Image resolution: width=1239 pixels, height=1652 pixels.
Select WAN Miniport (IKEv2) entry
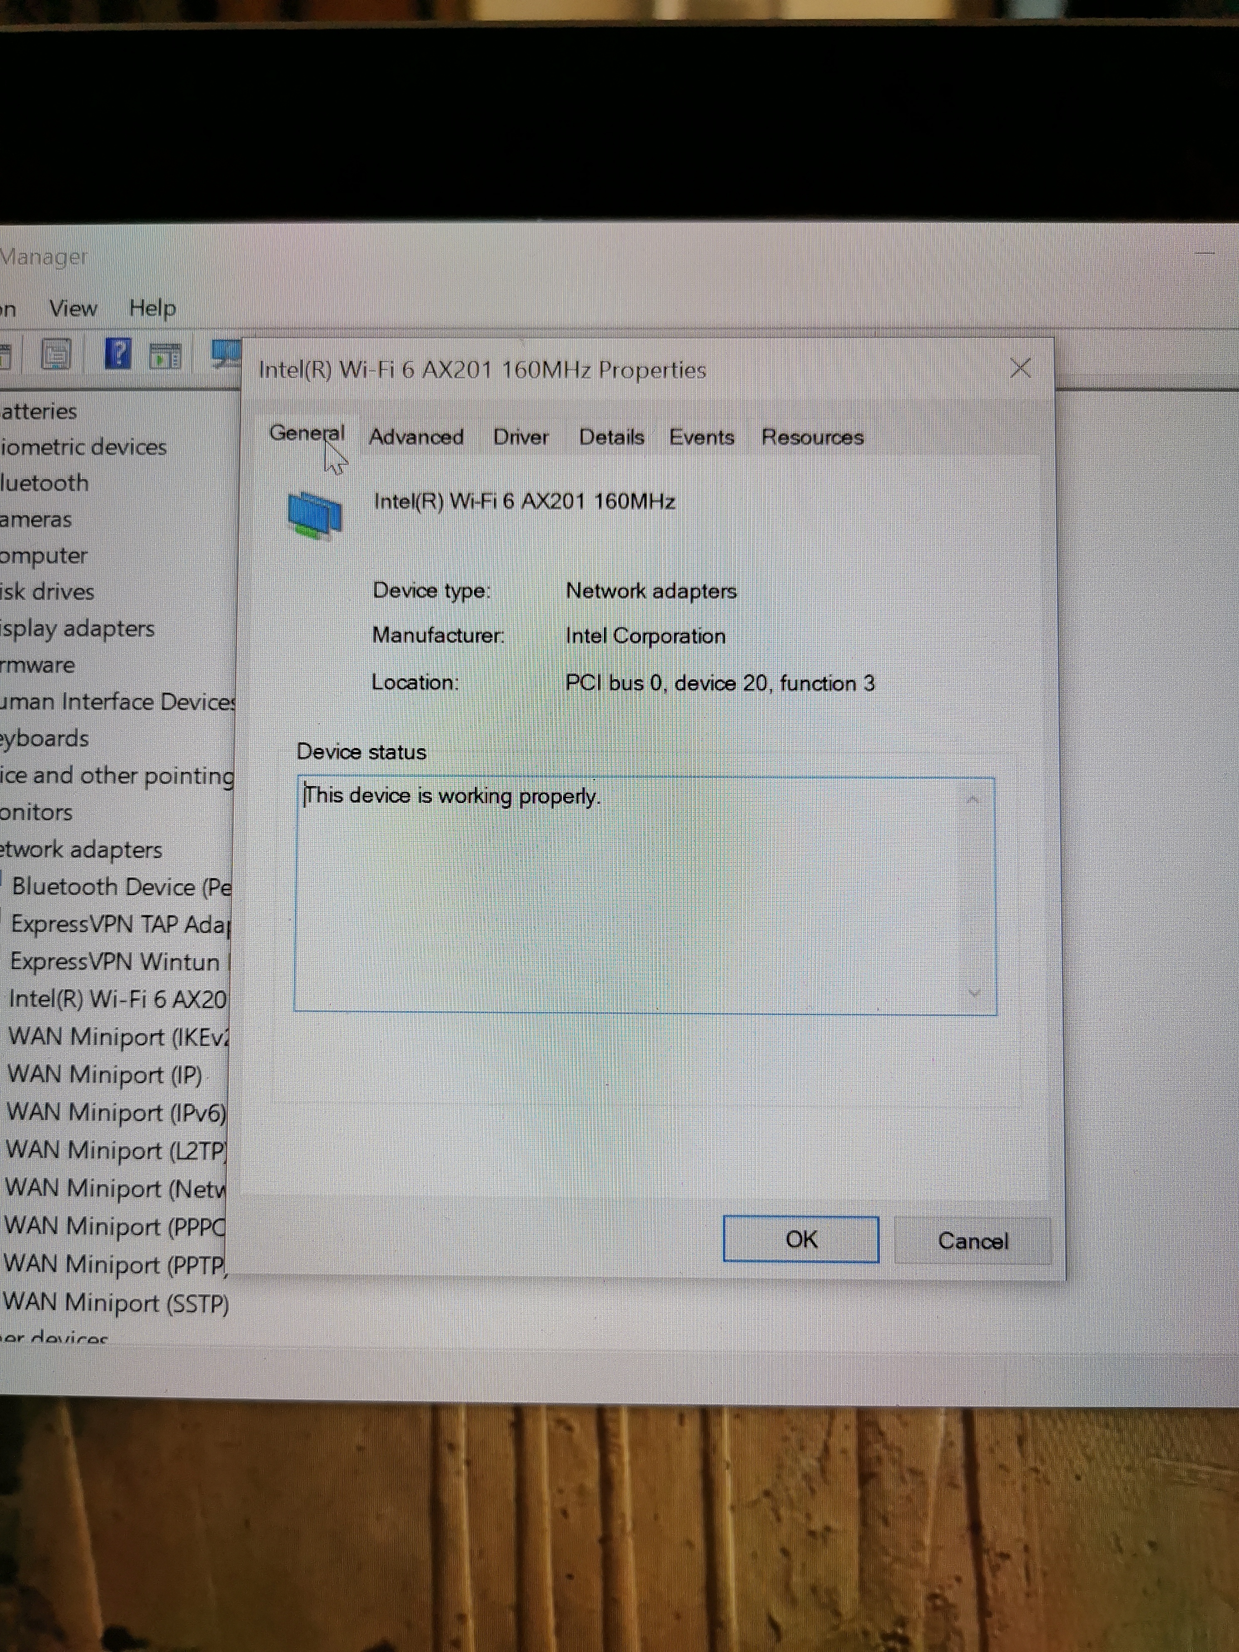tap(119, 1037)
